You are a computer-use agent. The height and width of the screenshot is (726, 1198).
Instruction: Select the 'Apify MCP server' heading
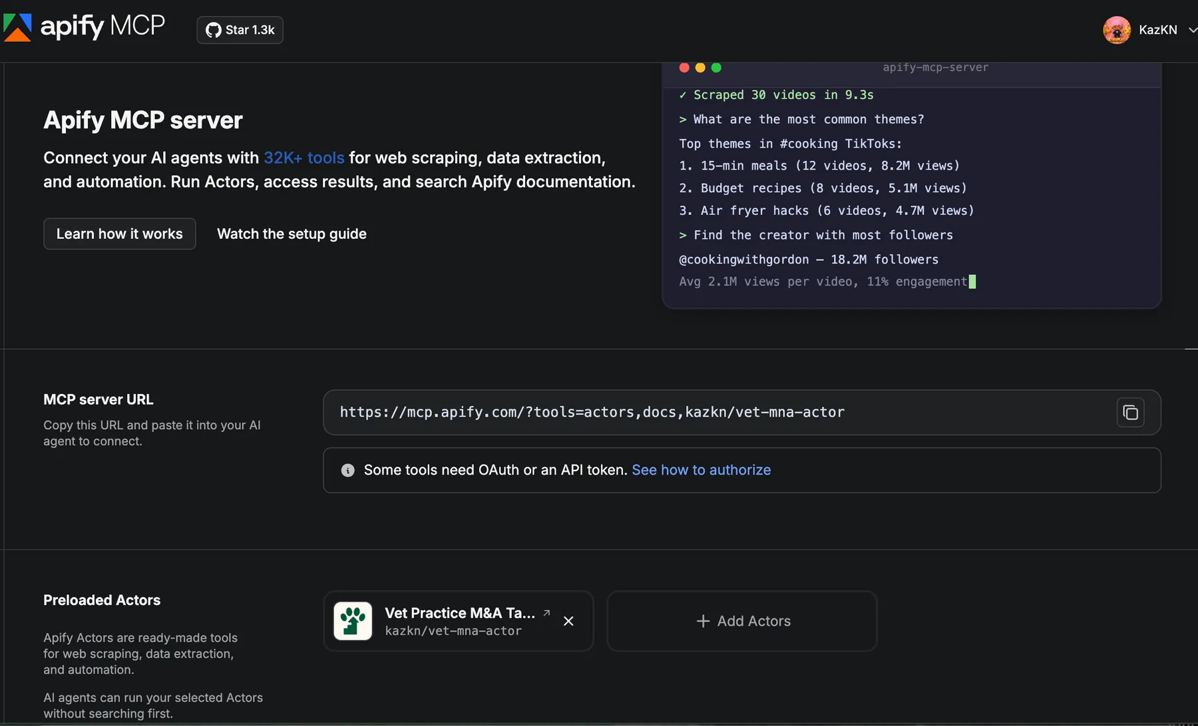point(143,120)
